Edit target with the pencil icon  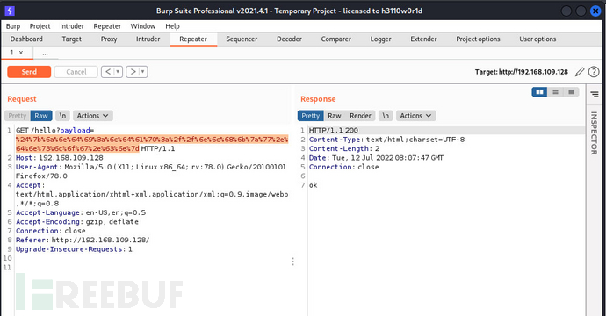pyautogui.click(x=580, y=72)
